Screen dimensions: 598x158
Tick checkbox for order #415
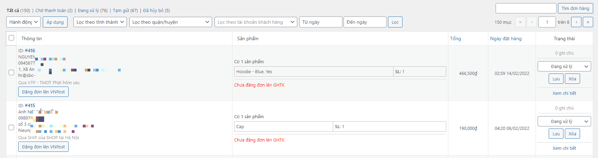11,127
